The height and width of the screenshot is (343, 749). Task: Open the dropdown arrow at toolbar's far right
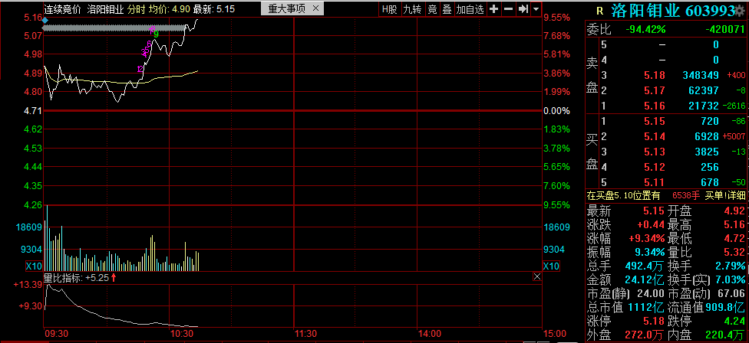(x=535, y=9)
